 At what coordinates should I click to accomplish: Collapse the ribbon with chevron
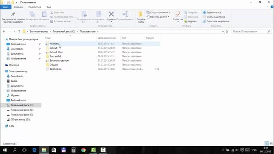tap(268, 7)
